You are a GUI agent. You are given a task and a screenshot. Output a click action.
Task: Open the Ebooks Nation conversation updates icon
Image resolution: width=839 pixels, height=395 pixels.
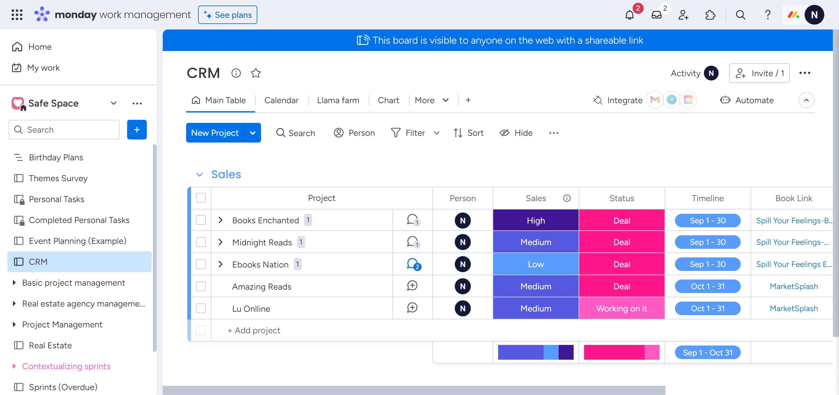coord(413,264)
